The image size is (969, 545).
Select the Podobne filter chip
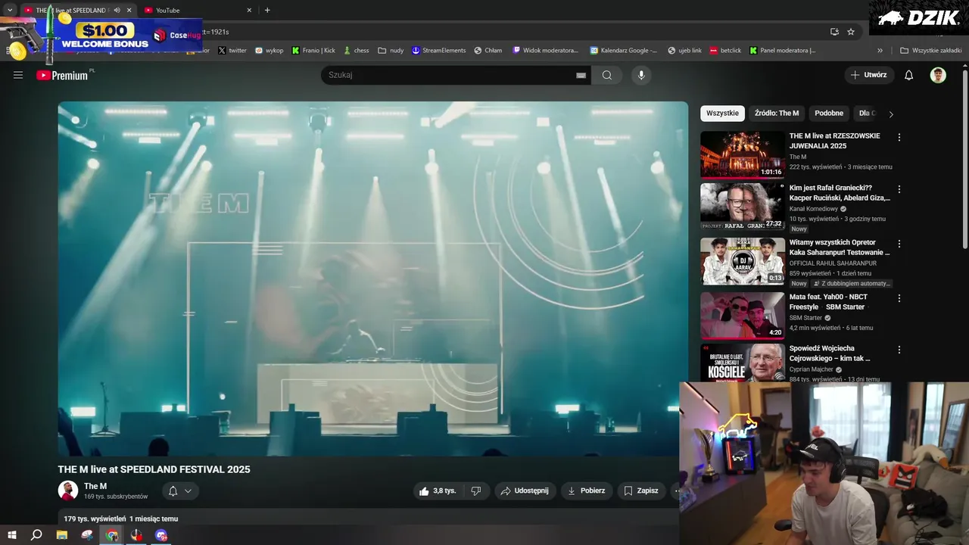[x=829, y=113]
